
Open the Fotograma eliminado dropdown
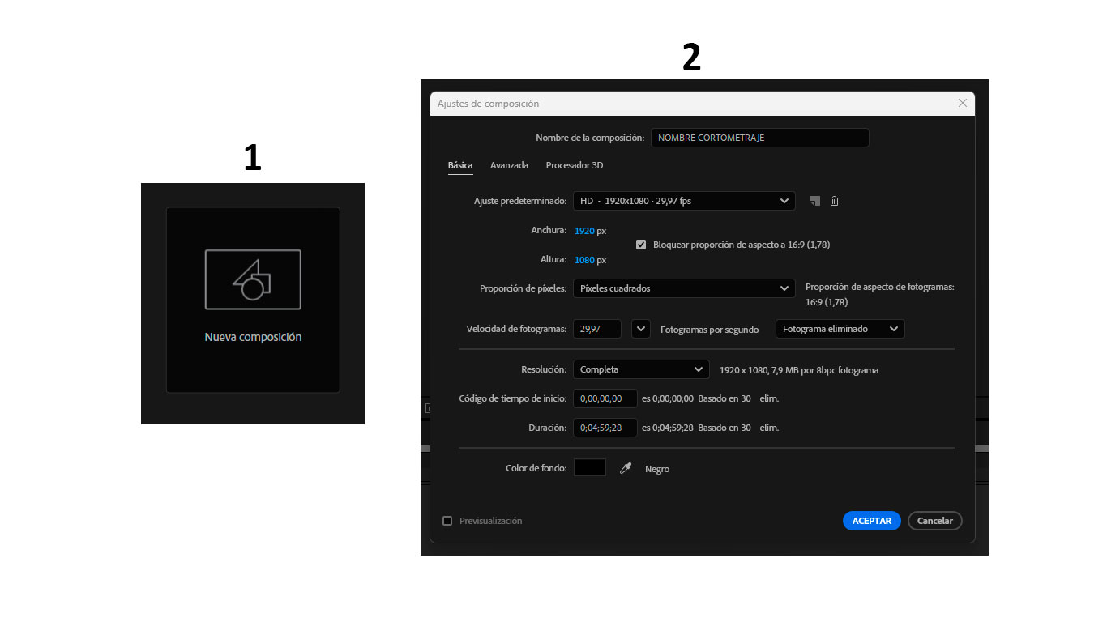pyautogui.click(x=840, y=329)
